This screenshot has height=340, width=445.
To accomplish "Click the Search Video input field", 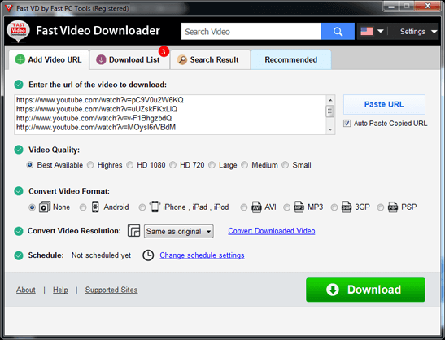I will click(251, 31).
